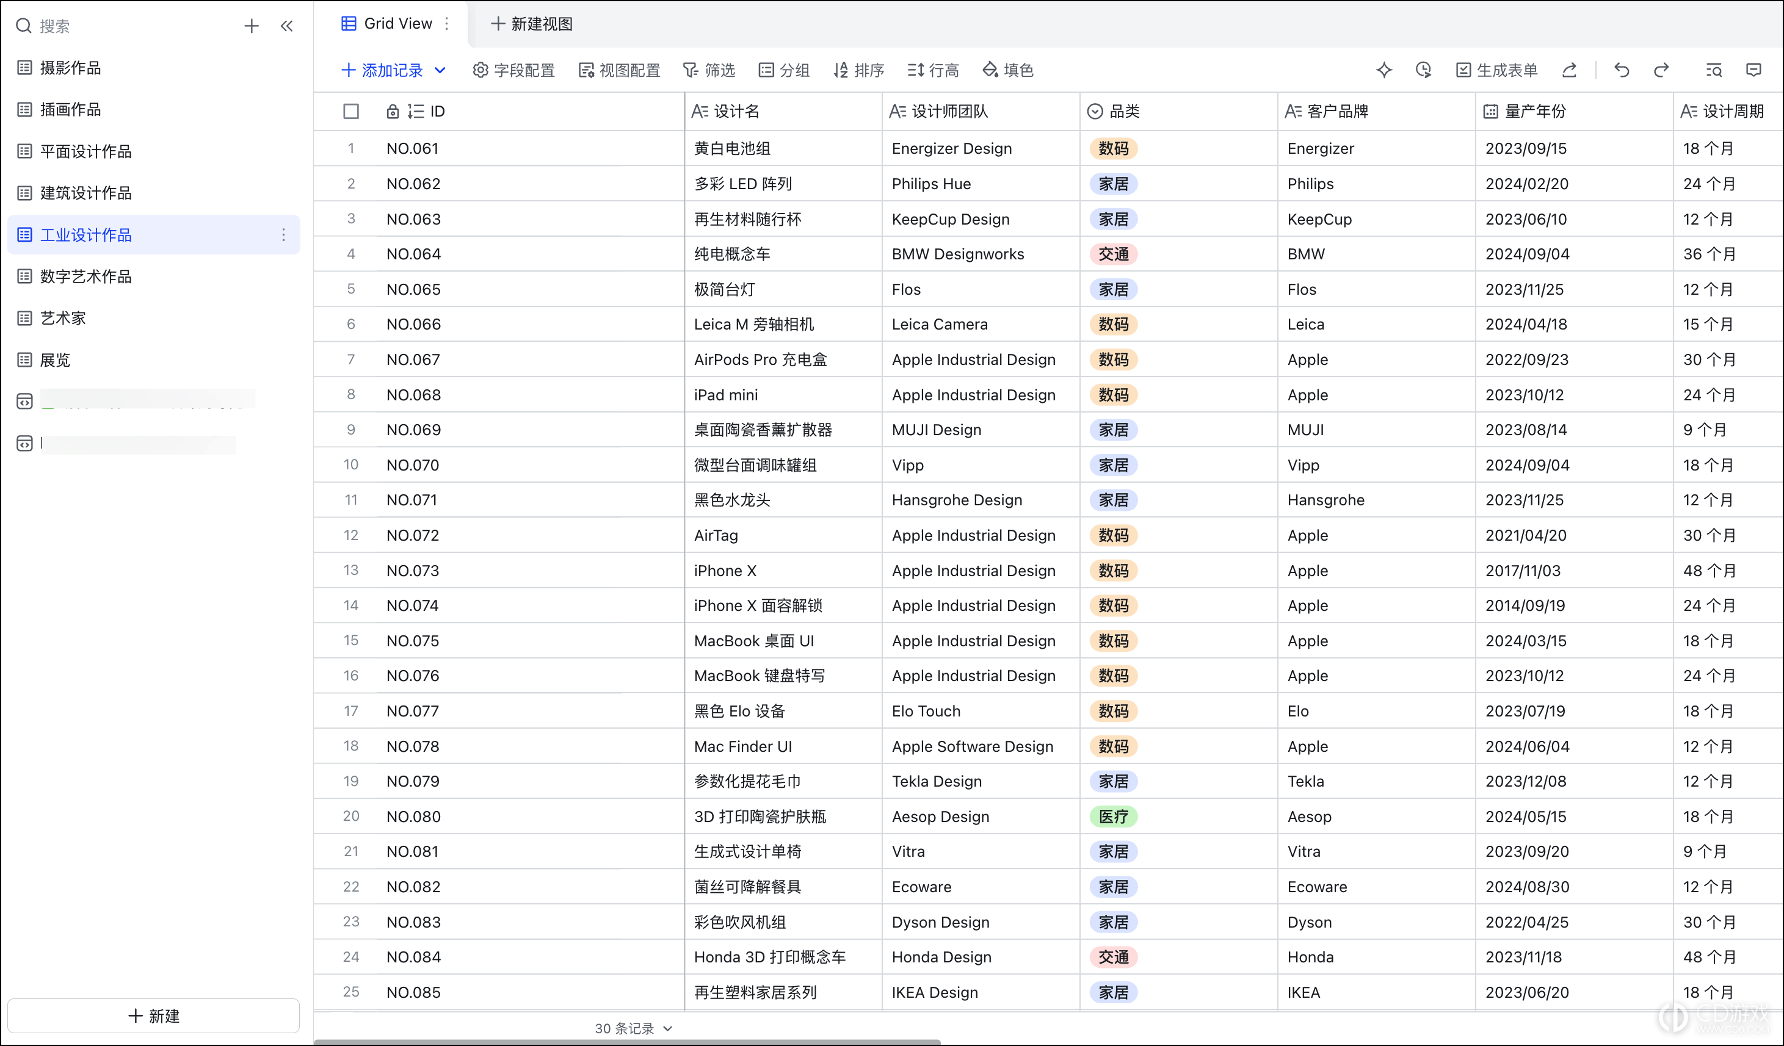
Task: Click 筛选 filter tool
Action: 709,70
